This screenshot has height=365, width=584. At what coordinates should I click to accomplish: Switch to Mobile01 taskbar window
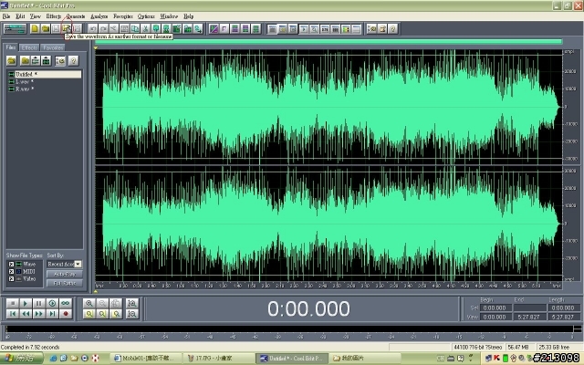tap(148, 359)
